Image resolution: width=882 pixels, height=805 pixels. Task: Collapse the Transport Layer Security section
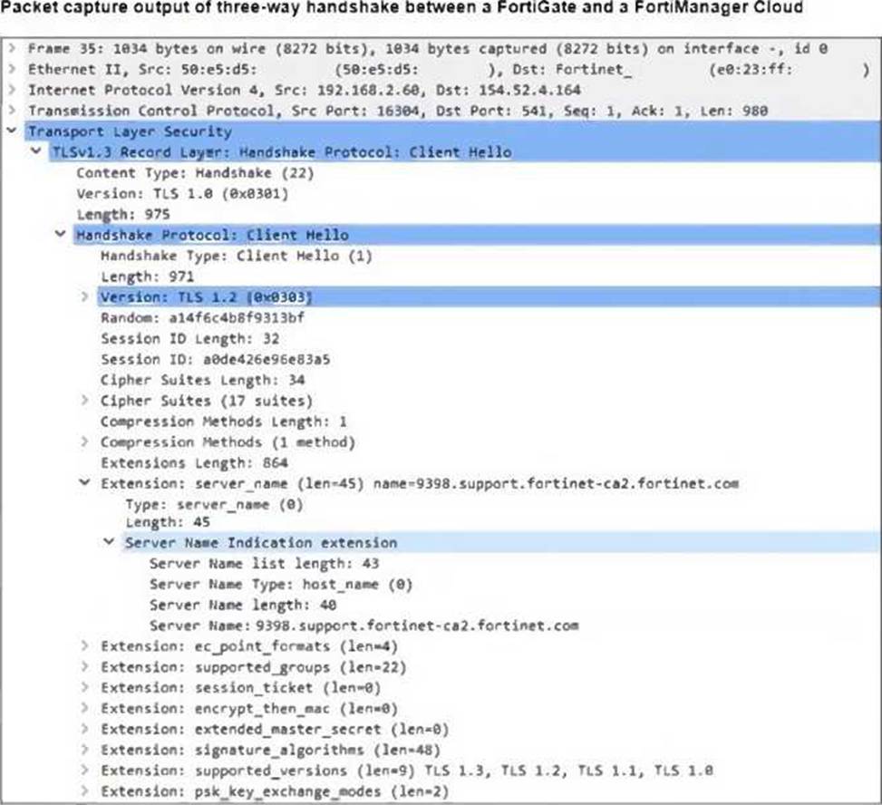click(11, 131)
